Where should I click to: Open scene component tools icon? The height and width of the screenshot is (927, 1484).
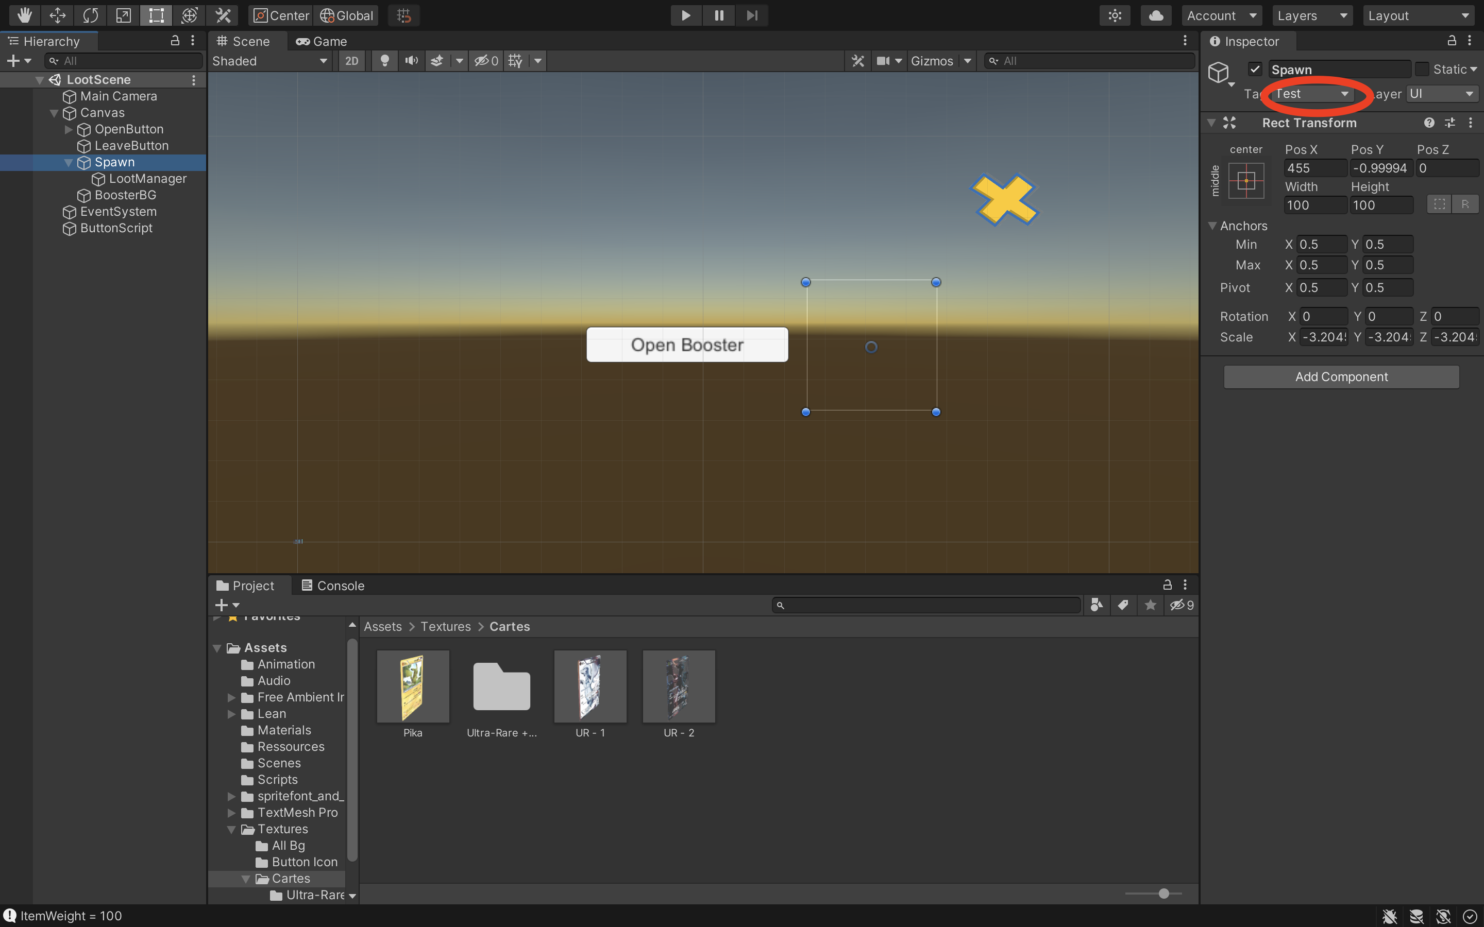858,61
